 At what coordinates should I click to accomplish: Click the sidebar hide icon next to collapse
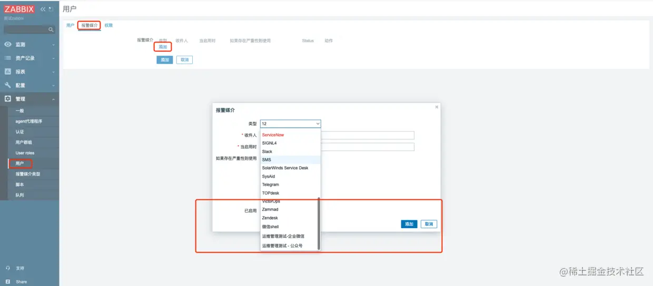click(51, 9)
